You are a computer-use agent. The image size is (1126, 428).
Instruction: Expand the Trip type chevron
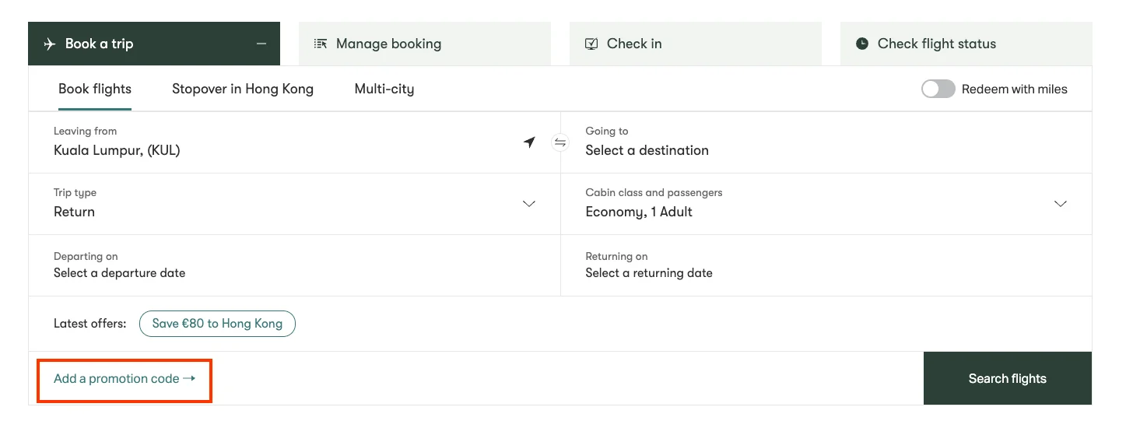[529, 204]
